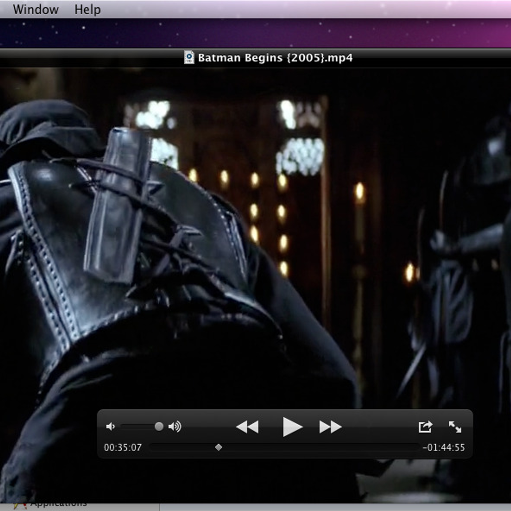Click the Batman Begins {2005}.mp4 title
The height and width of the screenshot is (511, 511).
[x=275, y=58]
